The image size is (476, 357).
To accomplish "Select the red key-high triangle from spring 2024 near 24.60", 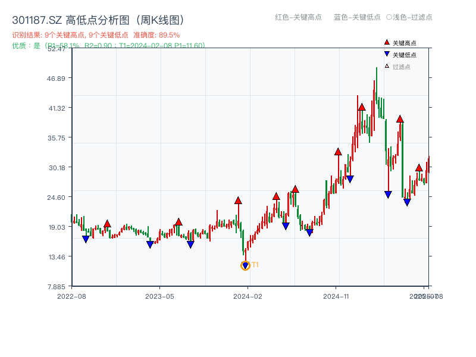I will (276, 196).
